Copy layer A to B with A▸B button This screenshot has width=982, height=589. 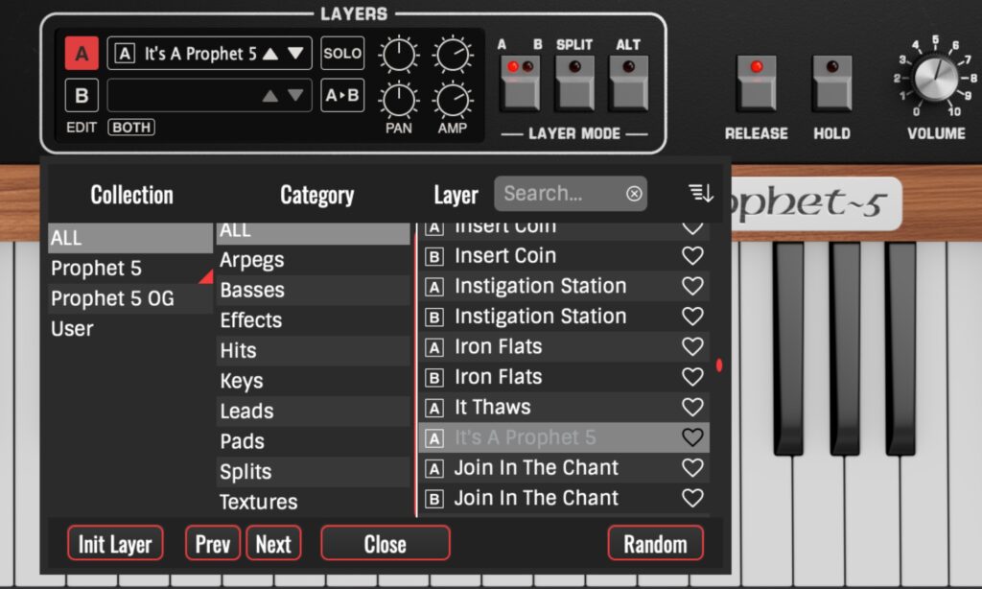pos(342,95)
